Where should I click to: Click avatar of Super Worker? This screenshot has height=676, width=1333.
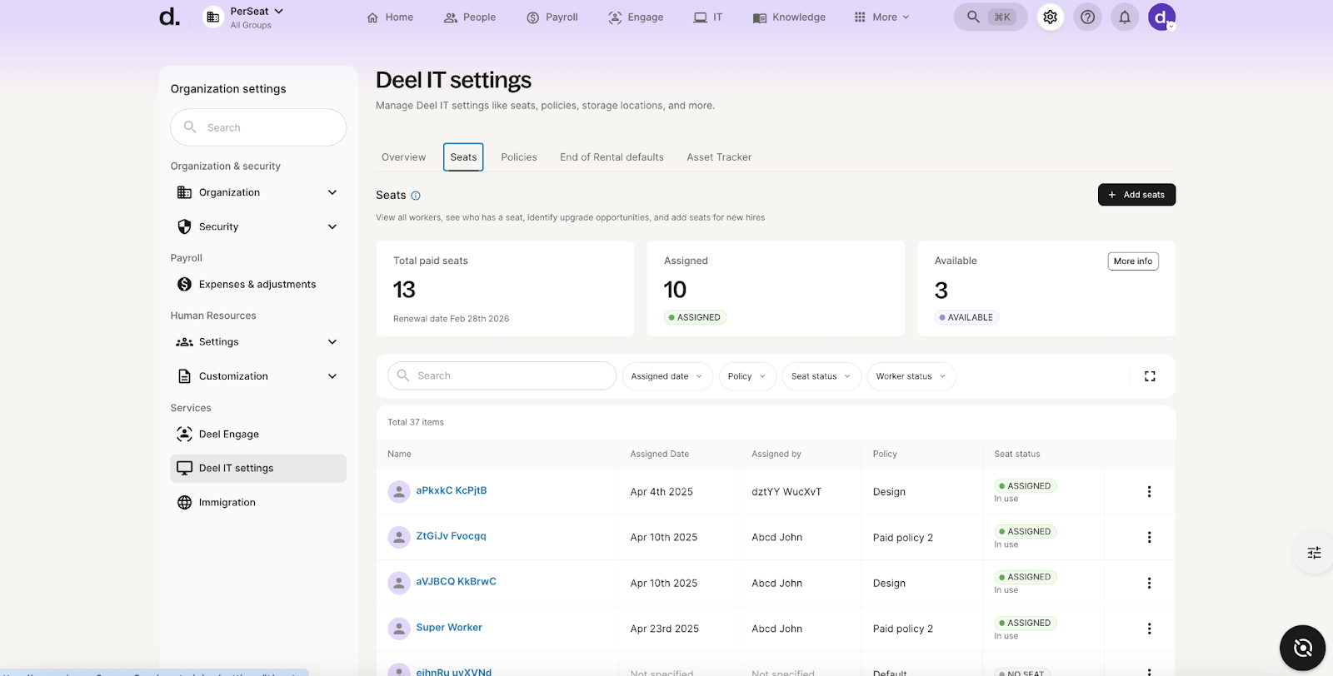pyautogui.click(x=399, y=629)
